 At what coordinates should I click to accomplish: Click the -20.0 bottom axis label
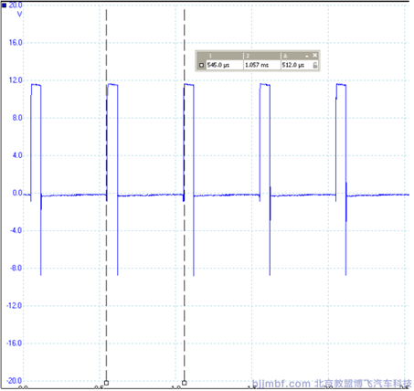(x=15, y=381)
